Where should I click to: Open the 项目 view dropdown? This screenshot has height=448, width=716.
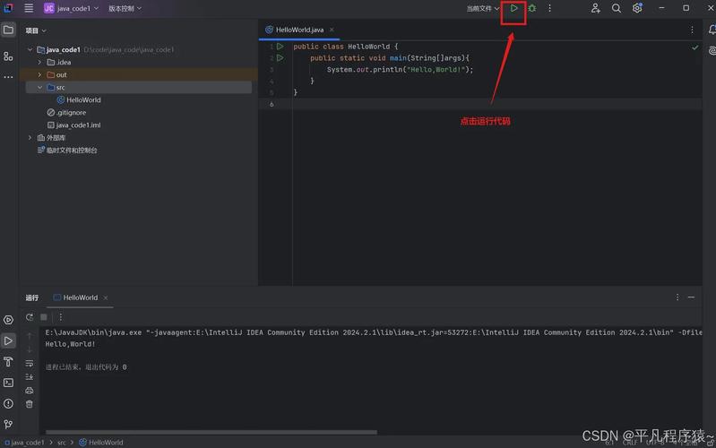point(36,30)
